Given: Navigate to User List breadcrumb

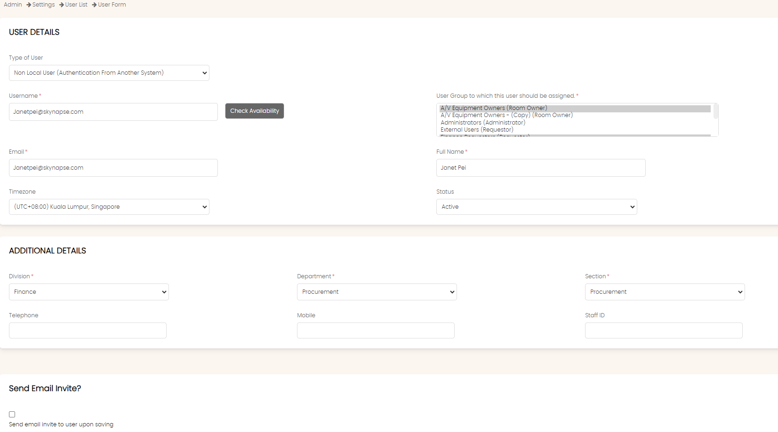Looking at the screenshot, I should click(76, 5).
